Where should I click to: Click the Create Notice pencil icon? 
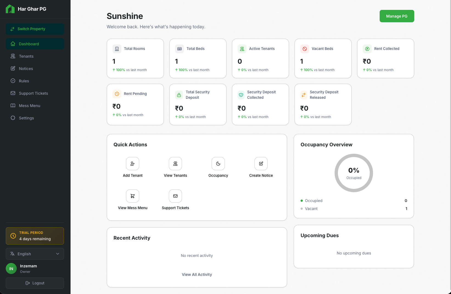pos(261,164)
